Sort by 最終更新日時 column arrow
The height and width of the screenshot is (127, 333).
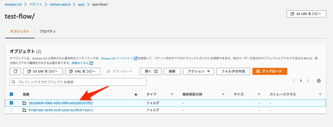coord(223,94)
